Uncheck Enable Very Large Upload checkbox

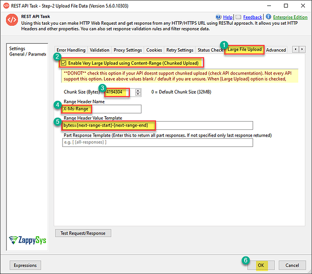63,63
